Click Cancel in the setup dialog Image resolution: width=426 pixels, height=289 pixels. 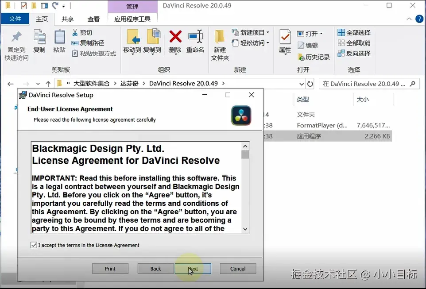pyautogui.click(x=238, y=269)
